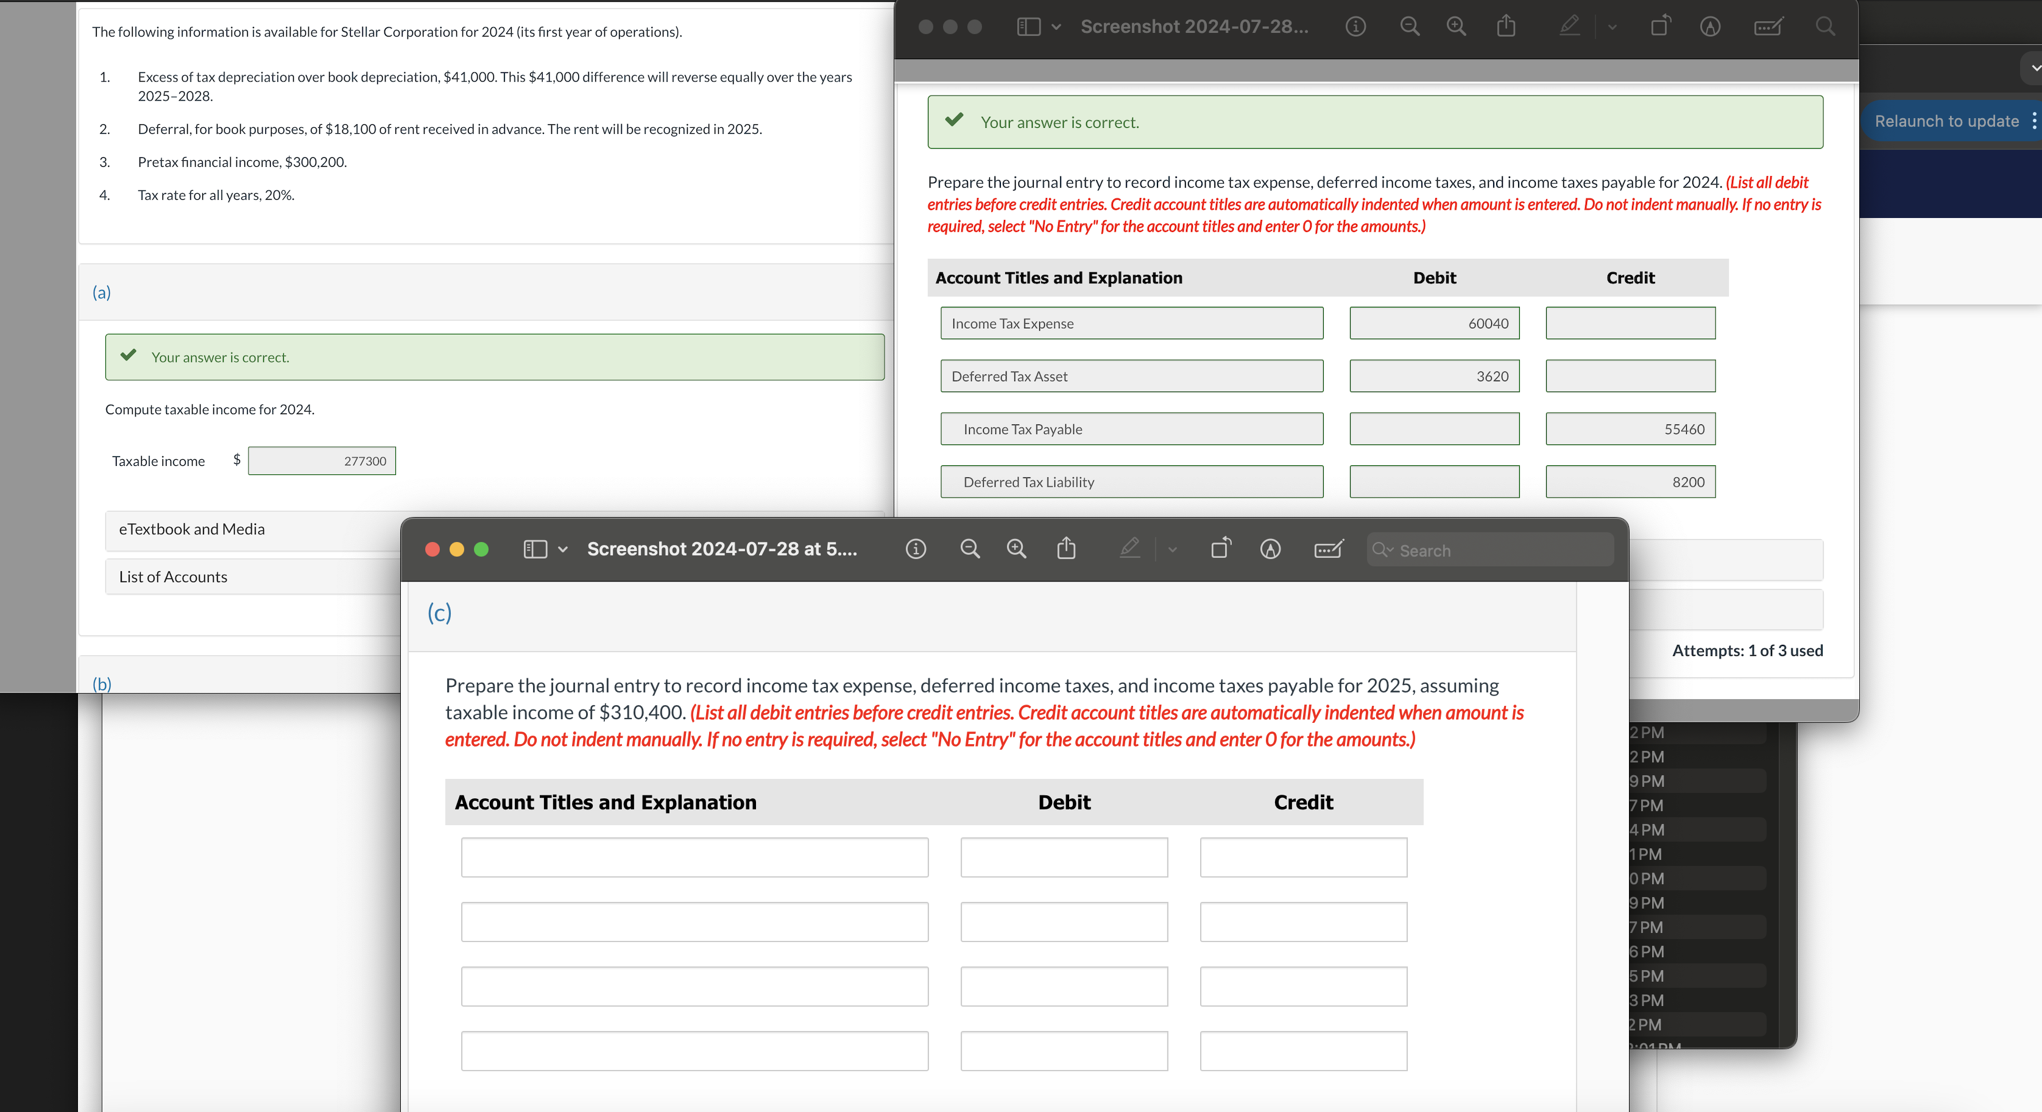Click share icon in front Preview toolbar
The height and width of the screenshot is (1112, 2042).
coord(1066,549)
